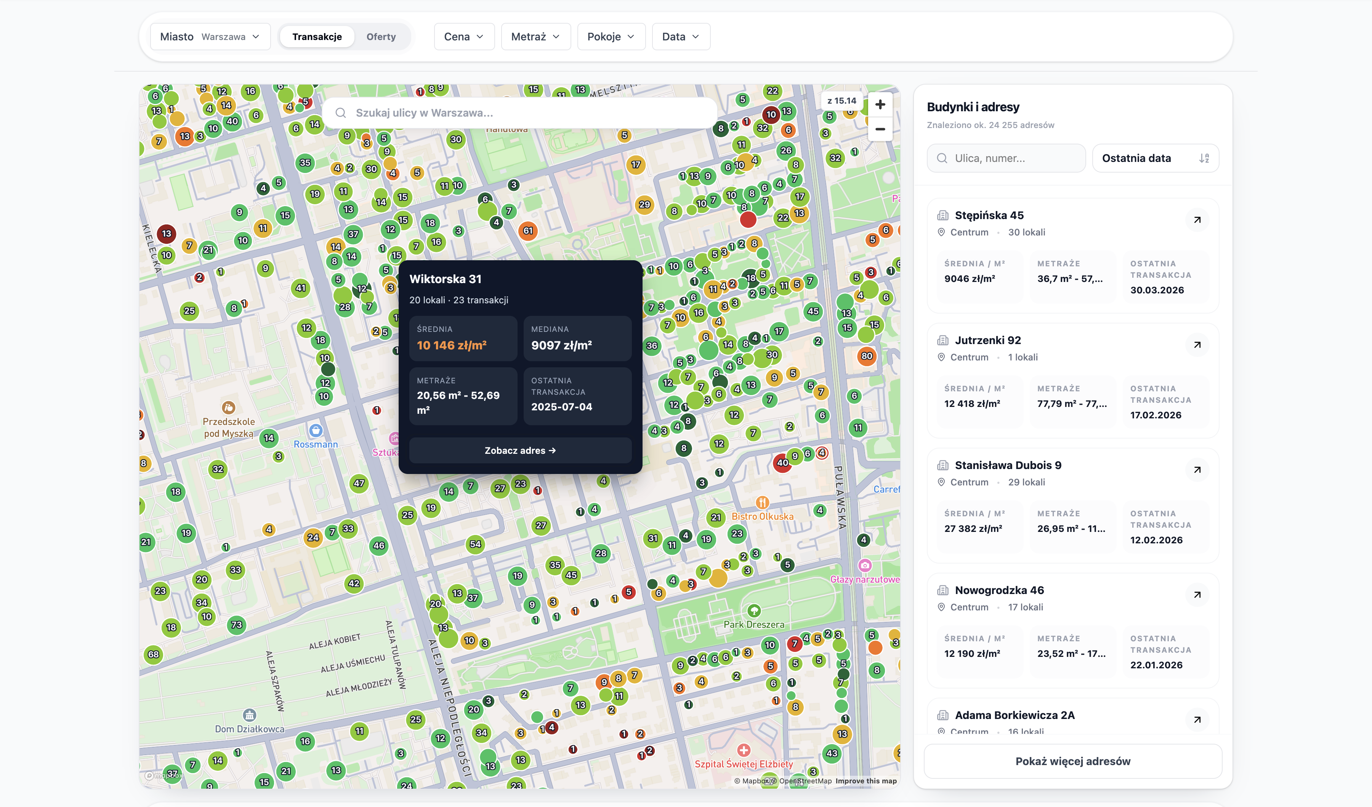This screenshot has height=807, width=1372.
Task: Click the green 54 map marker
Action: point(475,544)
